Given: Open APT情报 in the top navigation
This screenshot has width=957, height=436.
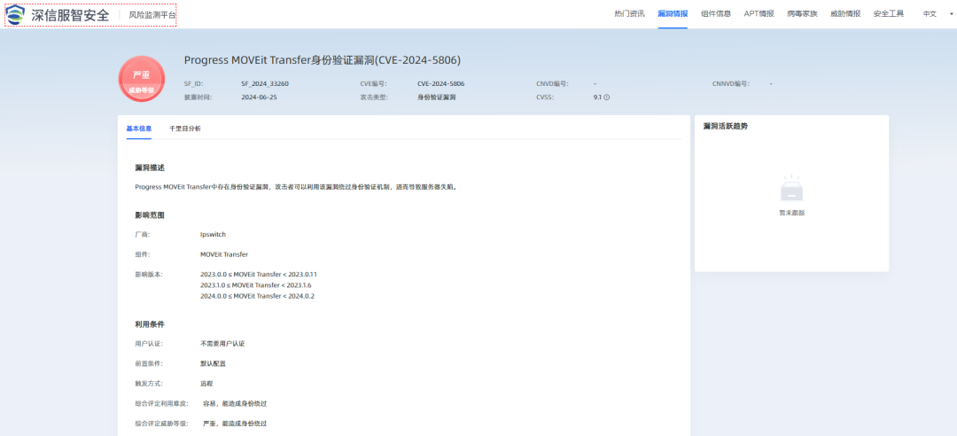Looking at the screenshot, I should pos(759,14).
